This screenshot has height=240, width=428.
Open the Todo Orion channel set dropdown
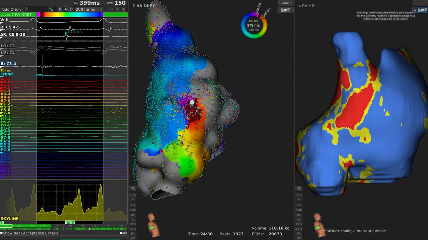tap(26, 9)
